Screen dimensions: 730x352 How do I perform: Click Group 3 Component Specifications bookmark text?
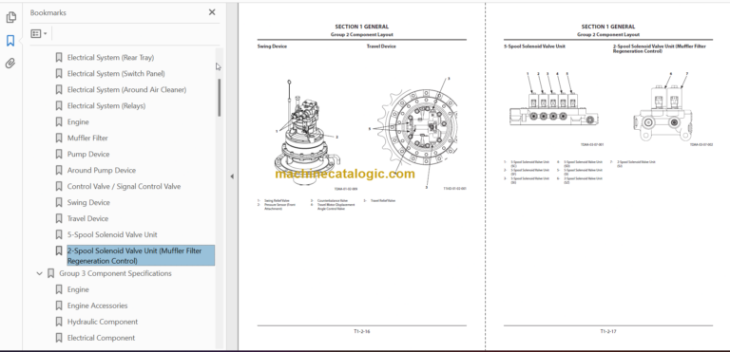115,273
